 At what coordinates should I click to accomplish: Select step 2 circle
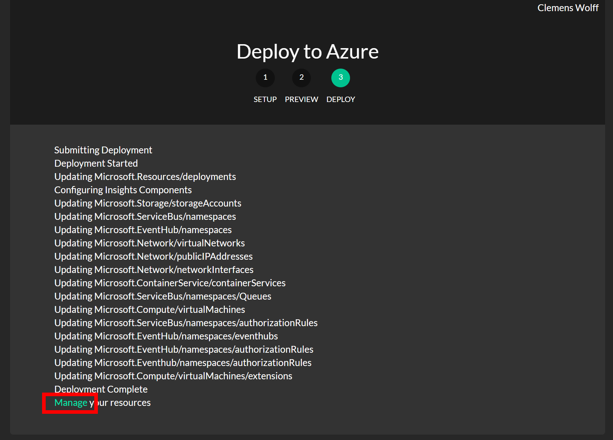tap(301, 78)
